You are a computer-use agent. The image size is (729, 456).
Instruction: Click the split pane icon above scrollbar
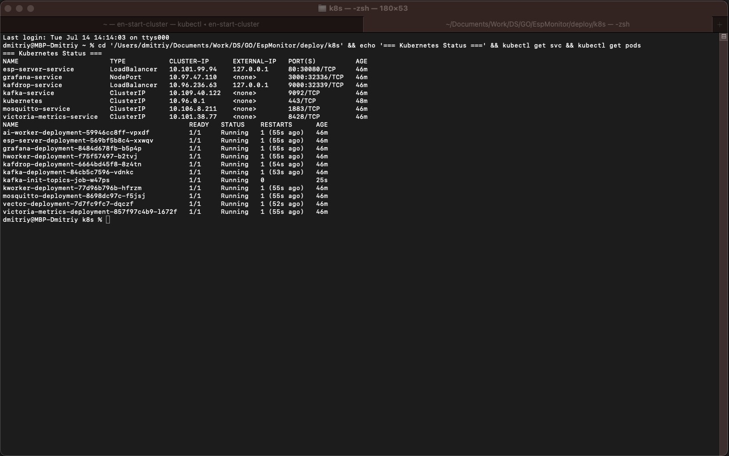tap(723, 36)
